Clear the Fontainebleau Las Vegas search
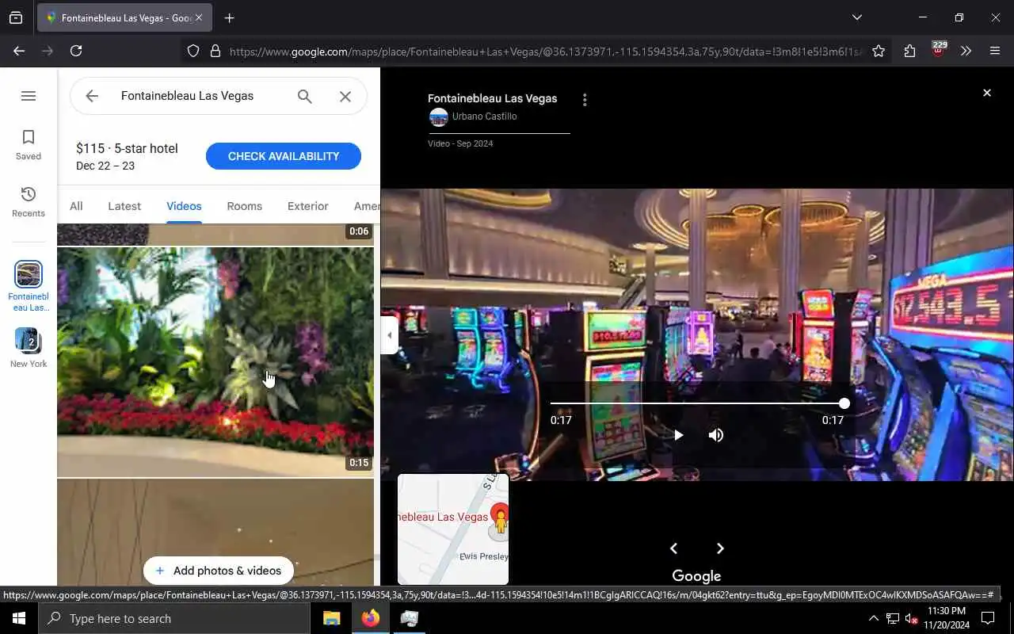Viewport: 1014px width, 634px height. coord(345,96)
